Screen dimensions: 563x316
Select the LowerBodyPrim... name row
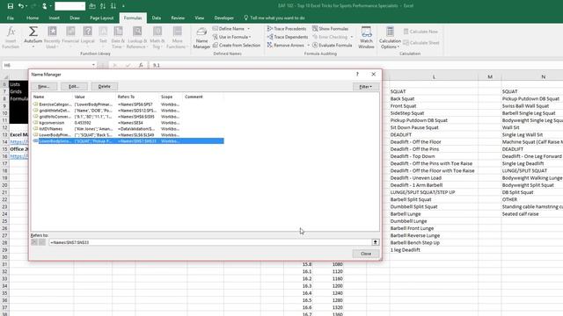128,134
